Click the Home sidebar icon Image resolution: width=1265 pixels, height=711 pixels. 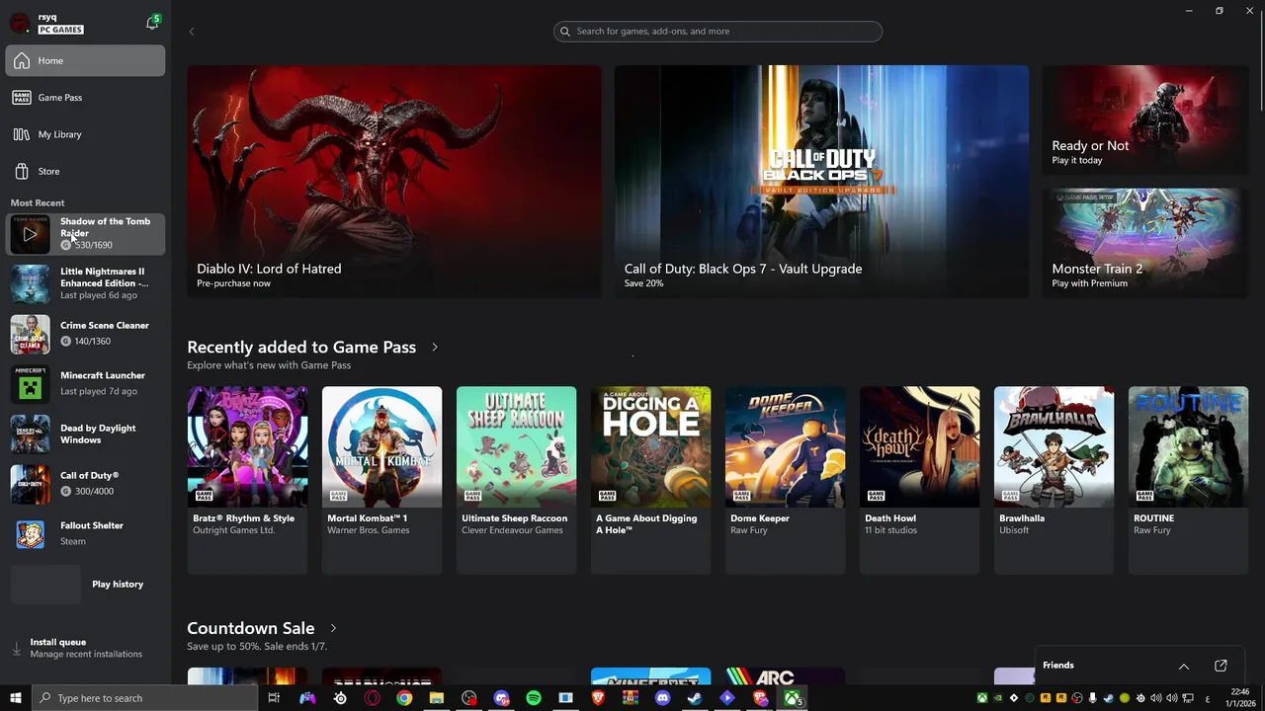pyautogui.click(x=22, y=61)
